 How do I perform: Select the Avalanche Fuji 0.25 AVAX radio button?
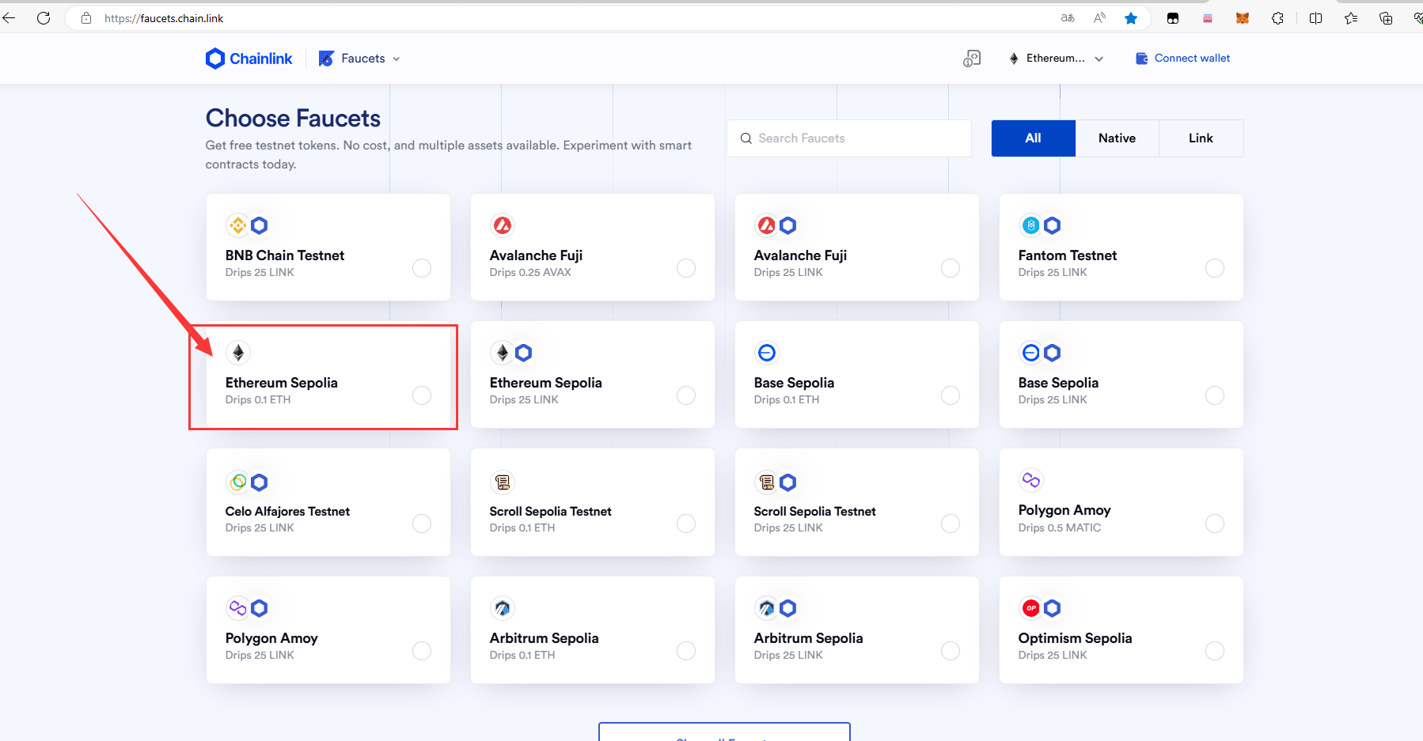point(686,268)
